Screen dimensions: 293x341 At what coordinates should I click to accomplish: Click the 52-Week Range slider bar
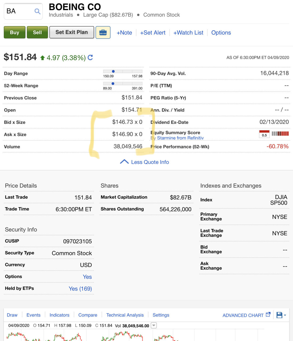tap(123, 84)
